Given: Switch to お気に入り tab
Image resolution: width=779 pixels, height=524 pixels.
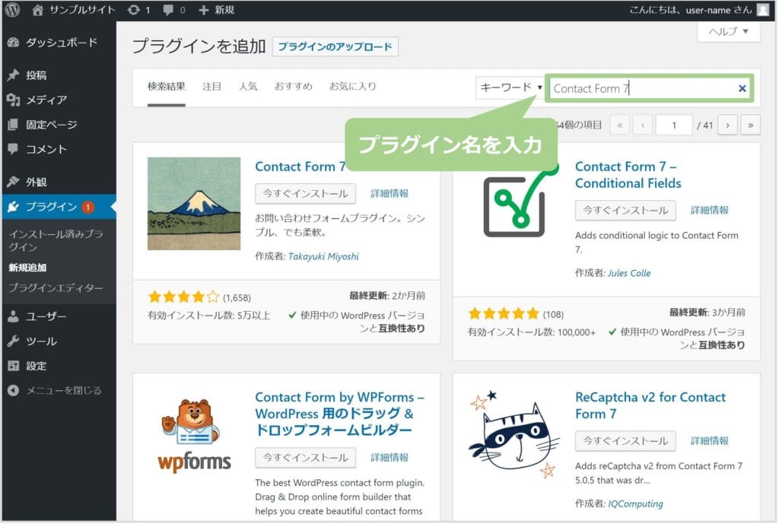Looking at the screenshot, I should click(x=352, y=87).
